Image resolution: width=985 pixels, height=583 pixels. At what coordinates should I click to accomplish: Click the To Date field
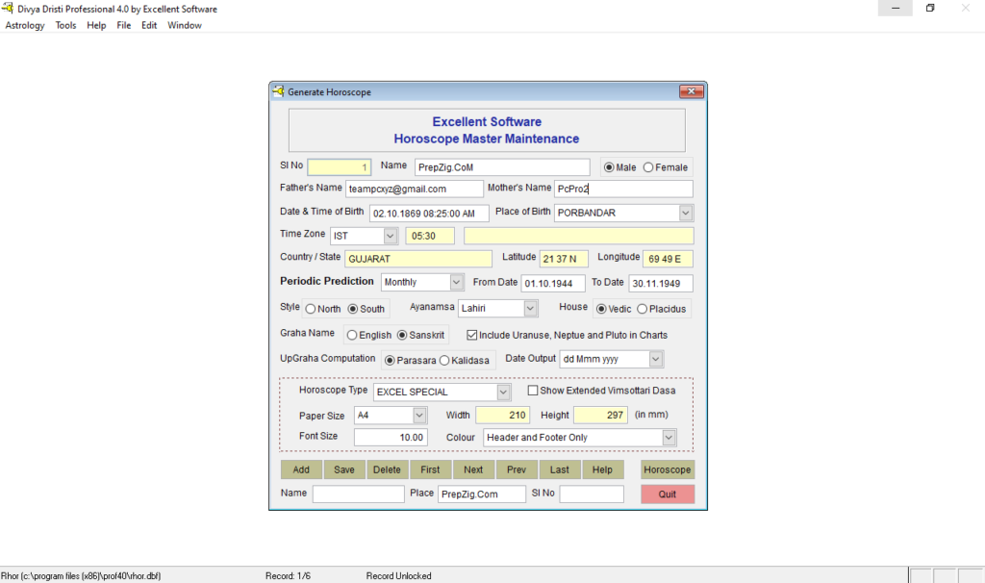[x=661, y=284]
